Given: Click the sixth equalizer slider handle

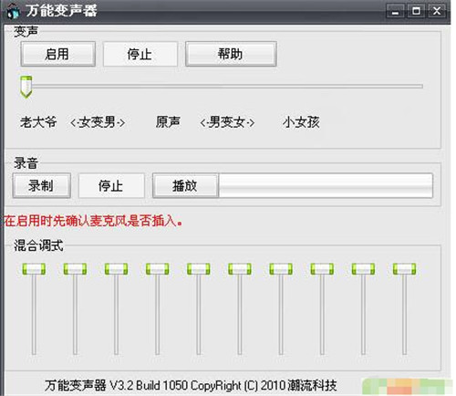Looking at the screenshot, I should pos(240,269).
